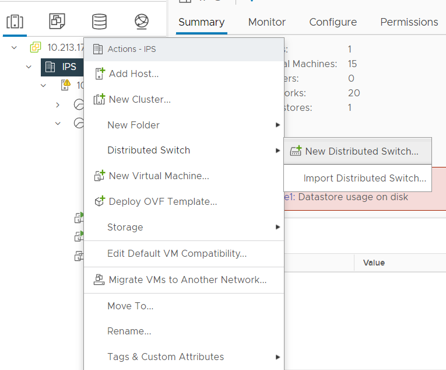This screenshot has width=446, height=370.
Task: Click the Networks count value 20
Action: (354, 93)
